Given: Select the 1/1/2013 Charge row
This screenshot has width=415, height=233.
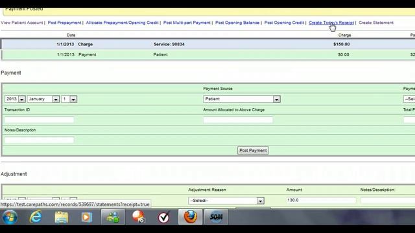Looking at the screenshot, I should (x=207, y=44).
